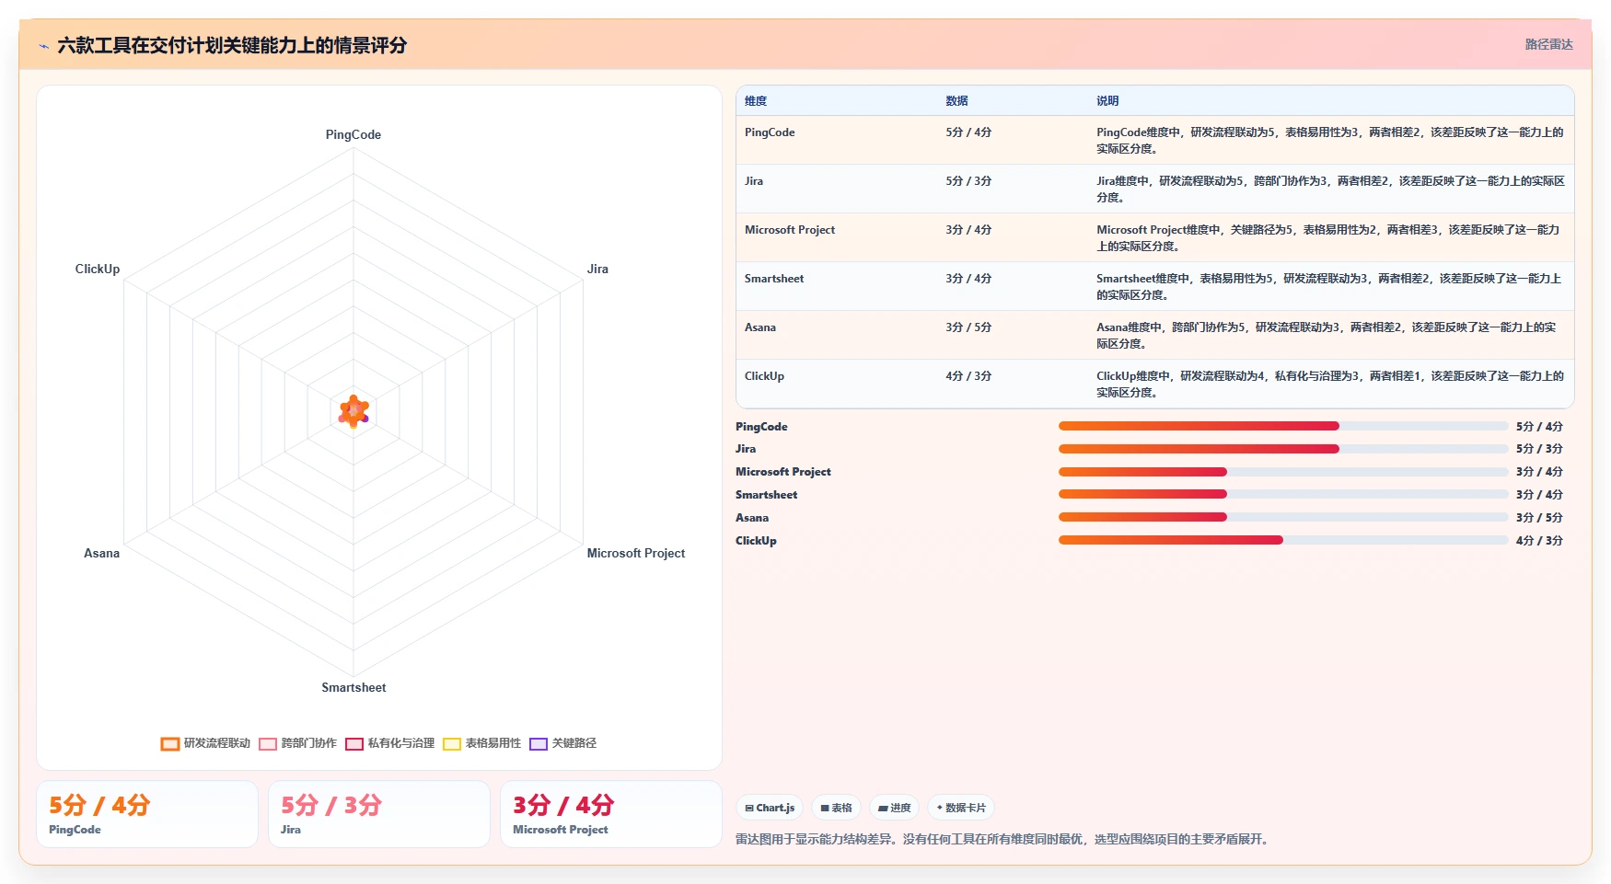Click the 3分 / 5分 cell in Asana row
This screenshot has width=1611, height=884.
click(x=968, y=327)
